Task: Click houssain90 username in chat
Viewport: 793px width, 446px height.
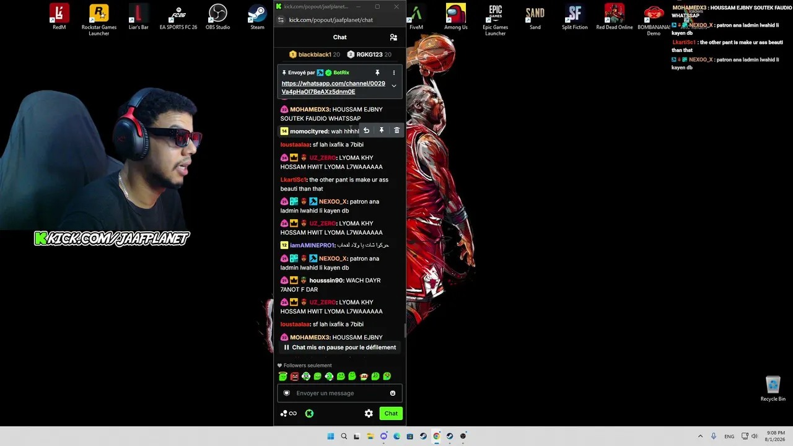Action: pyautogui.click(x=326, y=280)
